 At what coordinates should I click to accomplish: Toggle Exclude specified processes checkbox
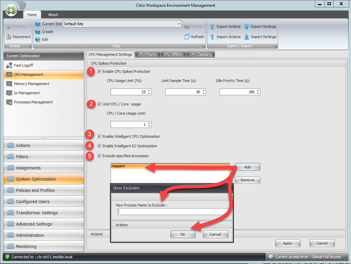[99, 156]
